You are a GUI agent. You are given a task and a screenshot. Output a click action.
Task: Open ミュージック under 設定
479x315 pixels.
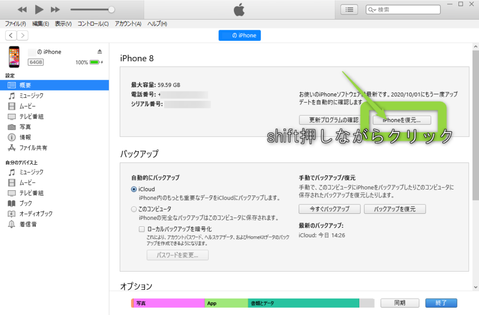54,96
